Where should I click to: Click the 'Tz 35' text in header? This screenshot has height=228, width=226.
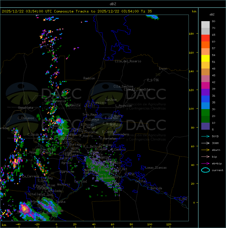(x=146, y=11)
